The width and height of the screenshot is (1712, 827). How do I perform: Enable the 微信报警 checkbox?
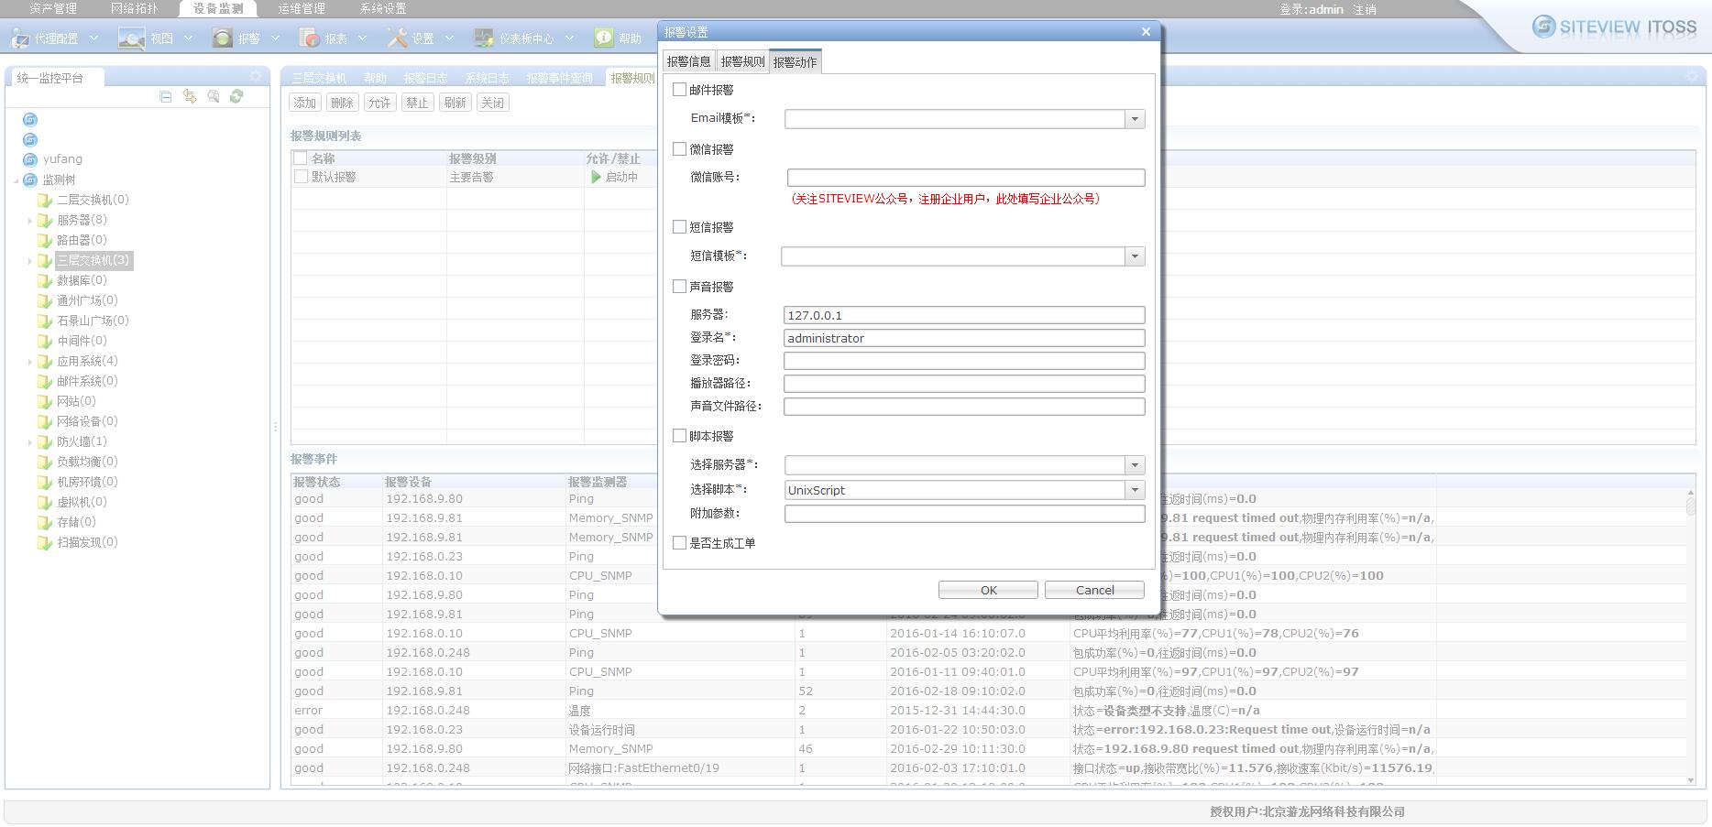(679, 148)
